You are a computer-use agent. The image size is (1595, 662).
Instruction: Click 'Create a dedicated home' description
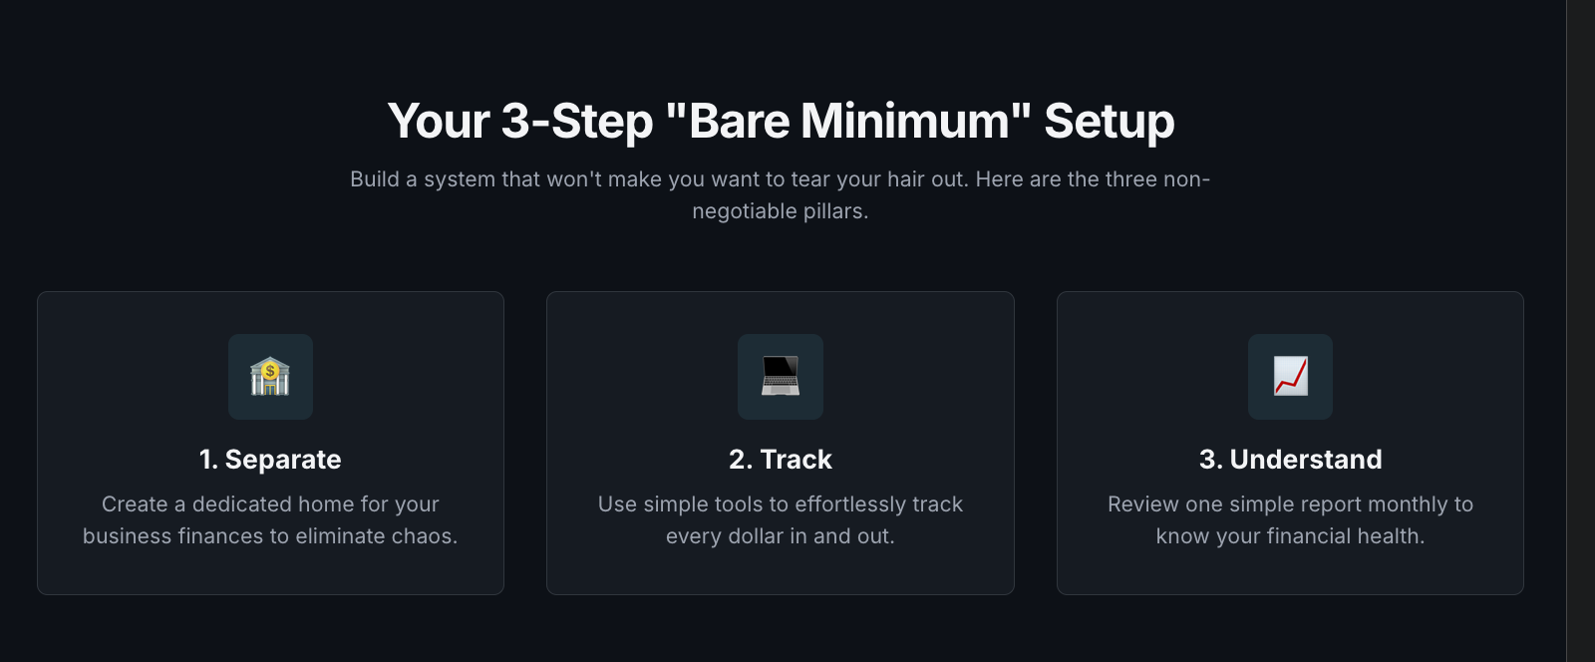tap(270, 520)
